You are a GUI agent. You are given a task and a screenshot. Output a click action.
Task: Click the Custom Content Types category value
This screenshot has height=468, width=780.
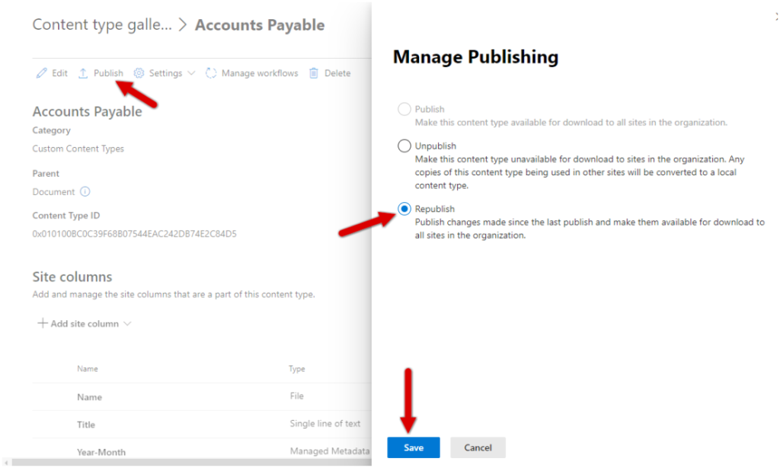(x=78, y=149)
